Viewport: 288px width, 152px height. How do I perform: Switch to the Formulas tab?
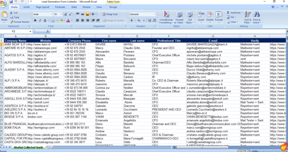[60, 7]
